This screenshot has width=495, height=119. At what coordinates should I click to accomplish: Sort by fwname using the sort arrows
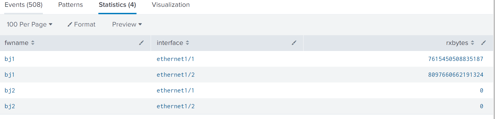tap(33, 43)
